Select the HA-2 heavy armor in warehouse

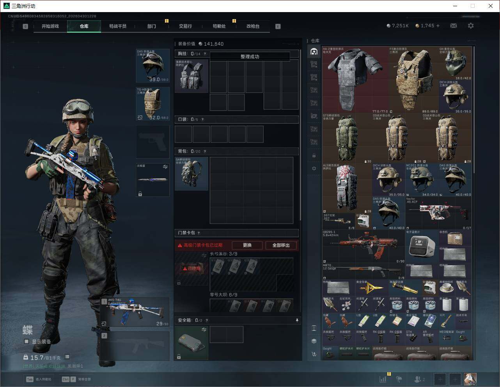coord(355,80)
